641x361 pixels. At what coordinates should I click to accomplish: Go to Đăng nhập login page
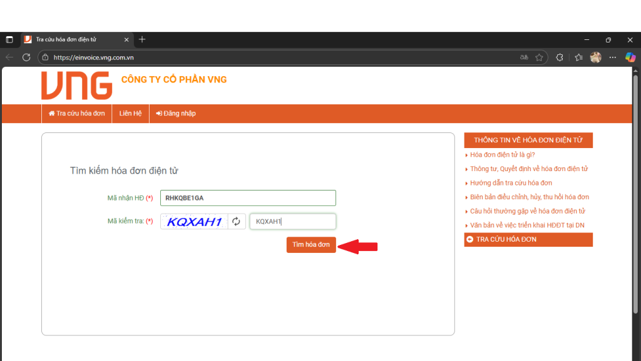coord(176,114)
